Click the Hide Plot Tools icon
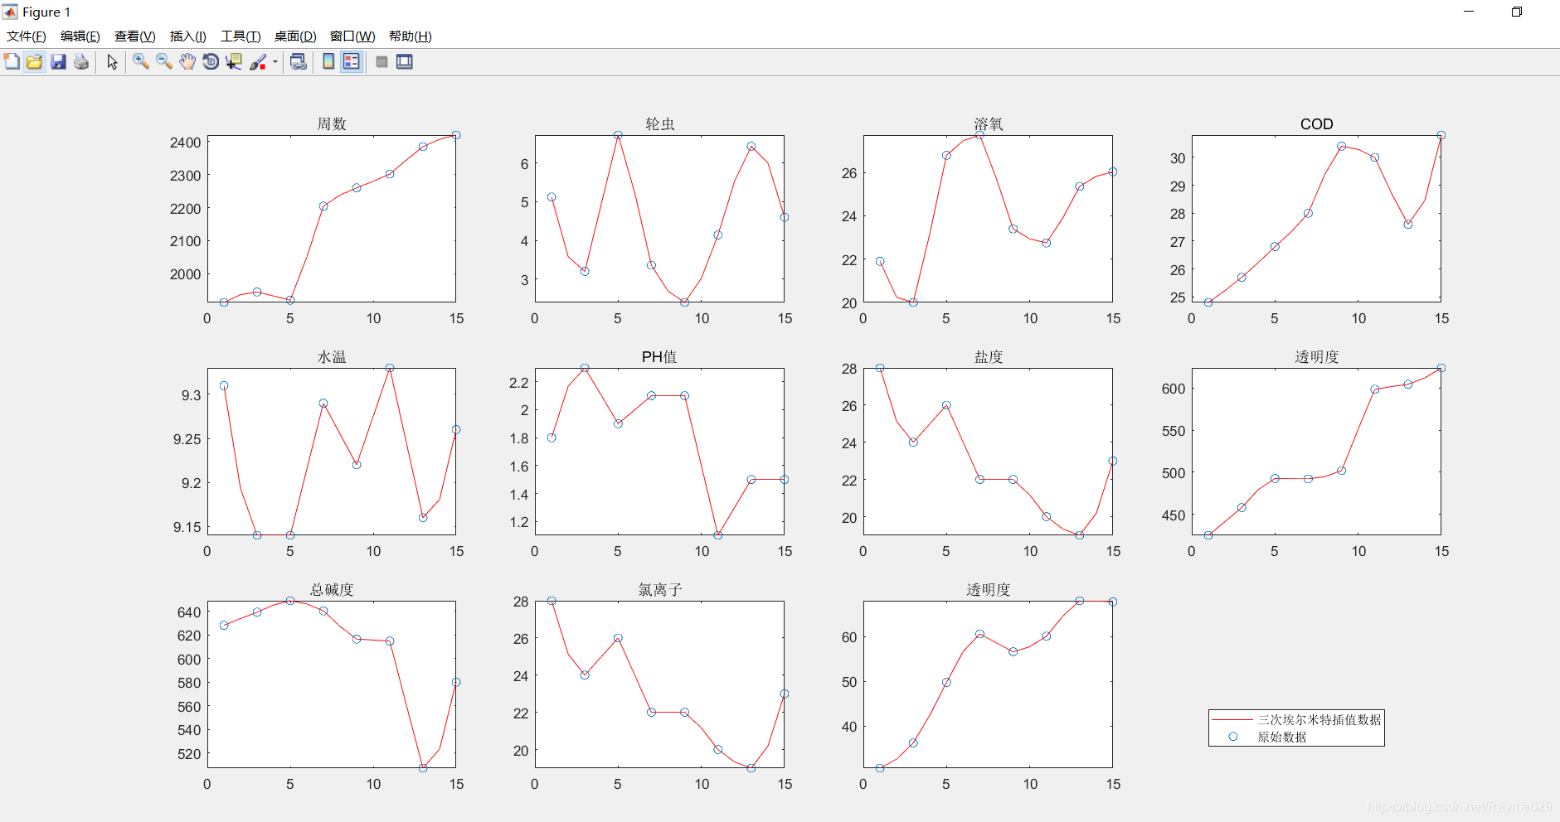This screenshot has height=822, width=1560. tap(381, 61)
